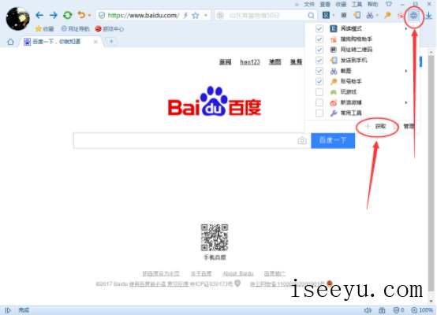
Task: Click the magnifier search icon
Action: point(311,15)
